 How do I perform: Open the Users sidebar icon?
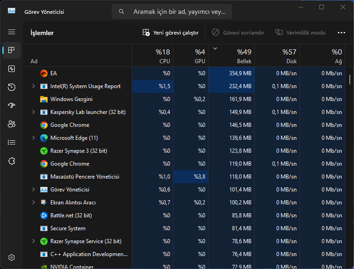[x=12, y=124]
